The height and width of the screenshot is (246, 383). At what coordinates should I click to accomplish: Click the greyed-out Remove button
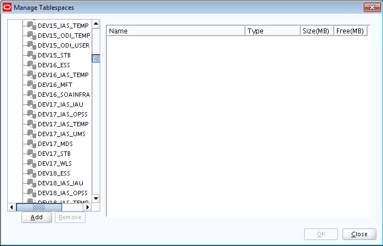70,217
